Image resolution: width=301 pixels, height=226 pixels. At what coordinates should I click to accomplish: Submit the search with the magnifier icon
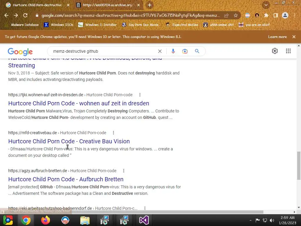click(197, 51)
